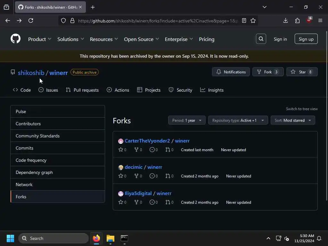Image resolution: width=328 pixels, height=246 pixels.
Task: Expand the Enterprise menu
Action: pos(179,39)
